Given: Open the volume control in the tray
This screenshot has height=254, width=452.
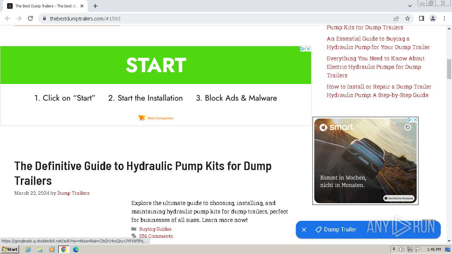Looking at the screenshot, I should tap(402, 249).
